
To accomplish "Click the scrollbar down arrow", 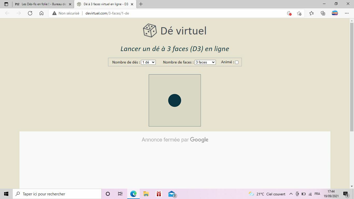I will (352, 186).
